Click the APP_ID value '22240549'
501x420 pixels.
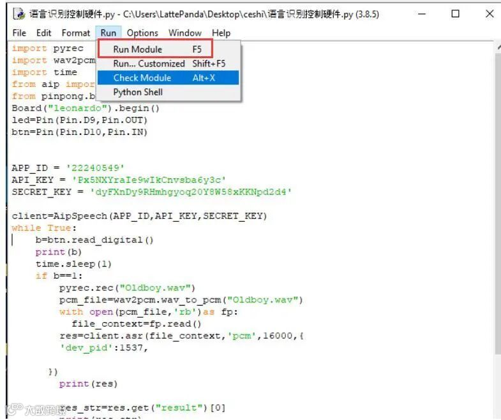pyautogui.click(x=95, y=168)
